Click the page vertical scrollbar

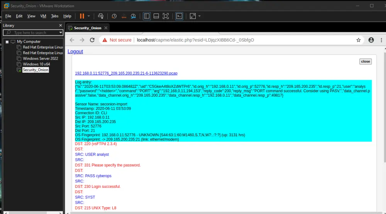click(x=385, y=107)
